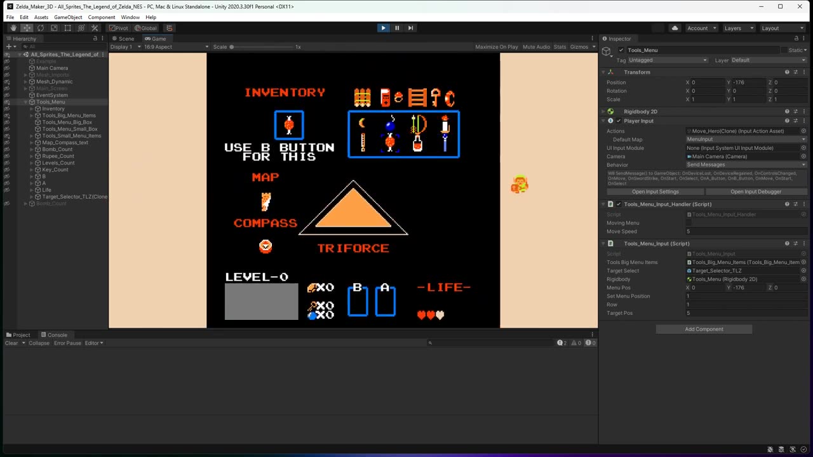
Task: Select the Rotate tool in toolbar
Action: tap(41, 28)
